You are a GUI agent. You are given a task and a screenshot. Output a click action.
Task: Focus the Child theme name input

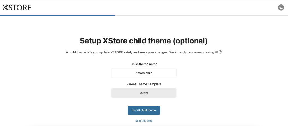coord(144,73)
